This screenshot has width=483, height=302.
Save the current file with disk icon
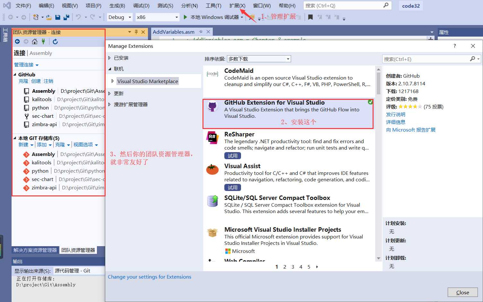[x=58, y=17]
